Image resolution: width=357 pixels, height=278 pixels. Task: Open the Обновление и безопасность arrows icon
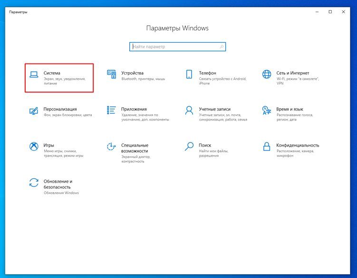pos(34,183)
